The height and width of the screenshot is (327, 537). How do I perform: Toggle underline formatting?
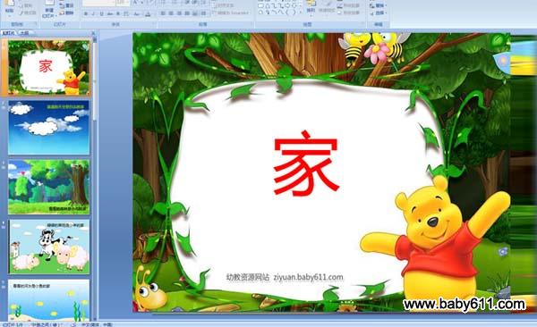(102, 13)
